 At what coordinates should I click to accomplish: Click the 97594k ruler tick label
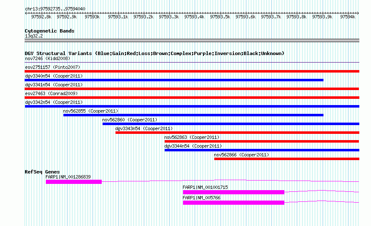(348, 17)
